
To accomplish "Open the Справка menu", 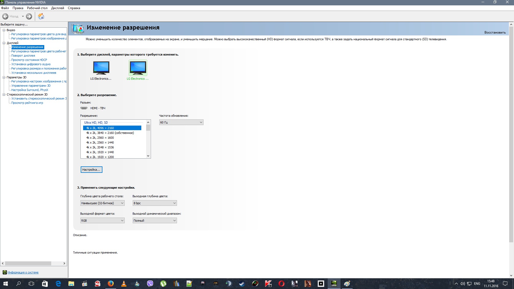I will click(74, 8).
